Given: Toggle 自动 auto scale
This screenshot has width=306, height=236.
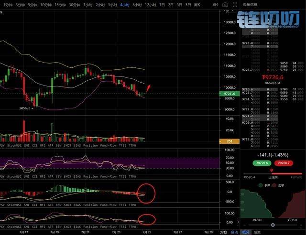Looking at the screenshot, I should [x=234, y=232].
